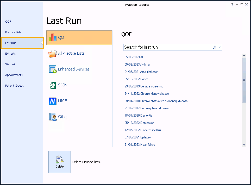The width and height of the screenshot is (251, 185).
Task: Open the Extracts sidebar section
Action: (10, 54)
